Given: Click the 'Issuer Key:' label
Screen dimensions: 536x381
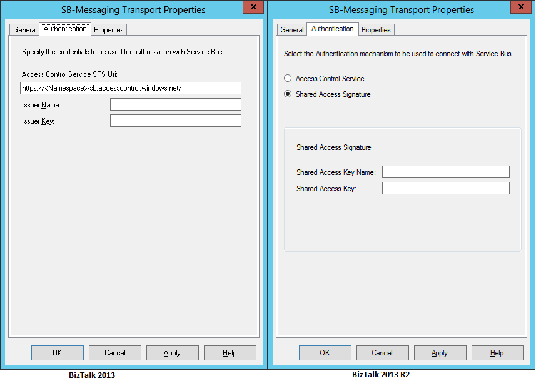Looking at the screenshot, I should click(x=38, y=121).
